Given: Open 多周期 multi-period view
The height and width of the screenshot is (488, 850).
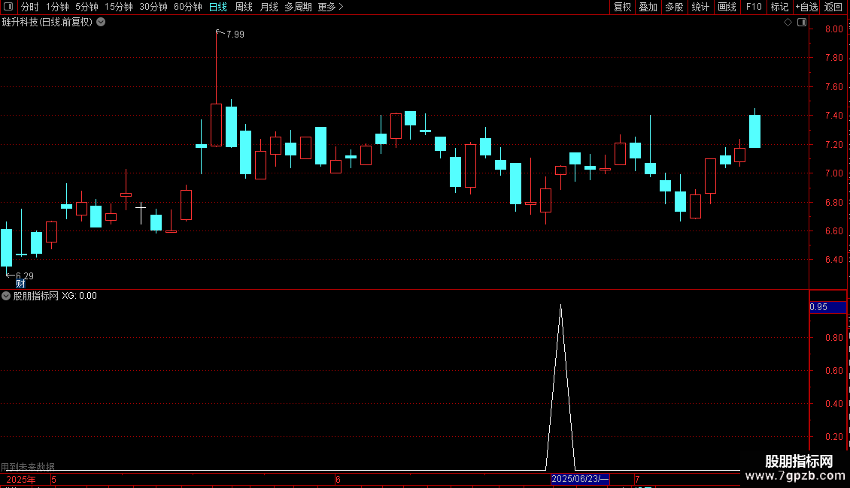Looking at the screenshot, I should coord(298,7).
